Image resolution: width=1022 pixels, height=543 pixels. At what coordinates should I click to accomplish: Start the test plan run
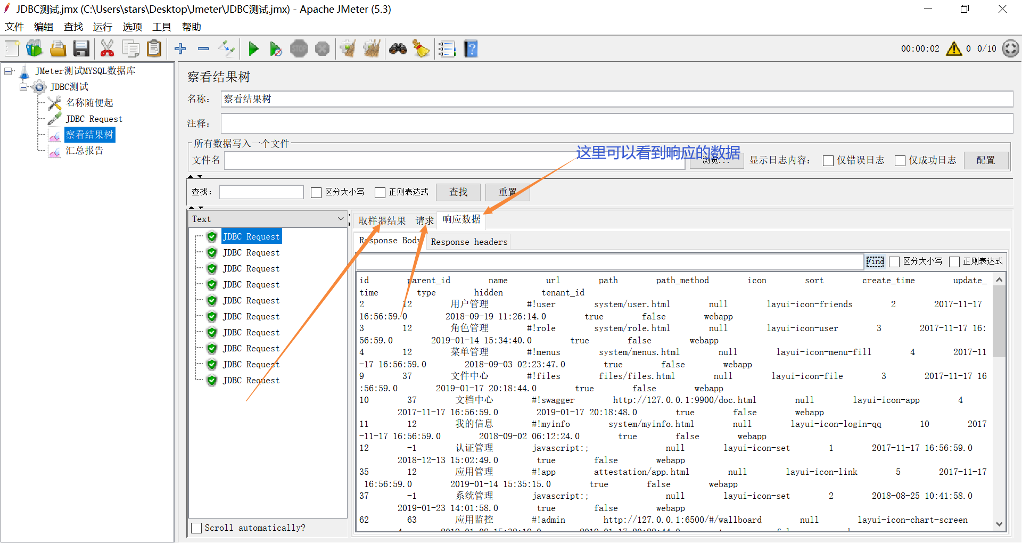[253, 48]
